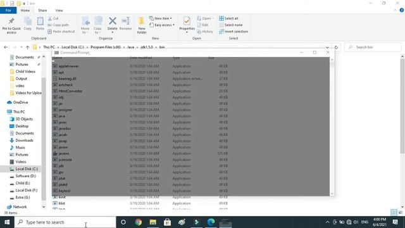Click the Up one level arrow
Image resolution: width=405 pixels, height=228 pixels.
coord(27,47)
